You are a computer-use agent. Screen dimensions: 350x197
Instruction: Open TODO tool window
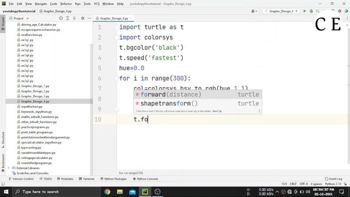point(46,179)
